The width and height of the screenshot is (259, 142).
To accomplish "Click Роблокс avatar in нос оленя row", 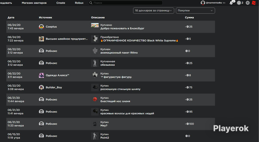I will point(41,99).
